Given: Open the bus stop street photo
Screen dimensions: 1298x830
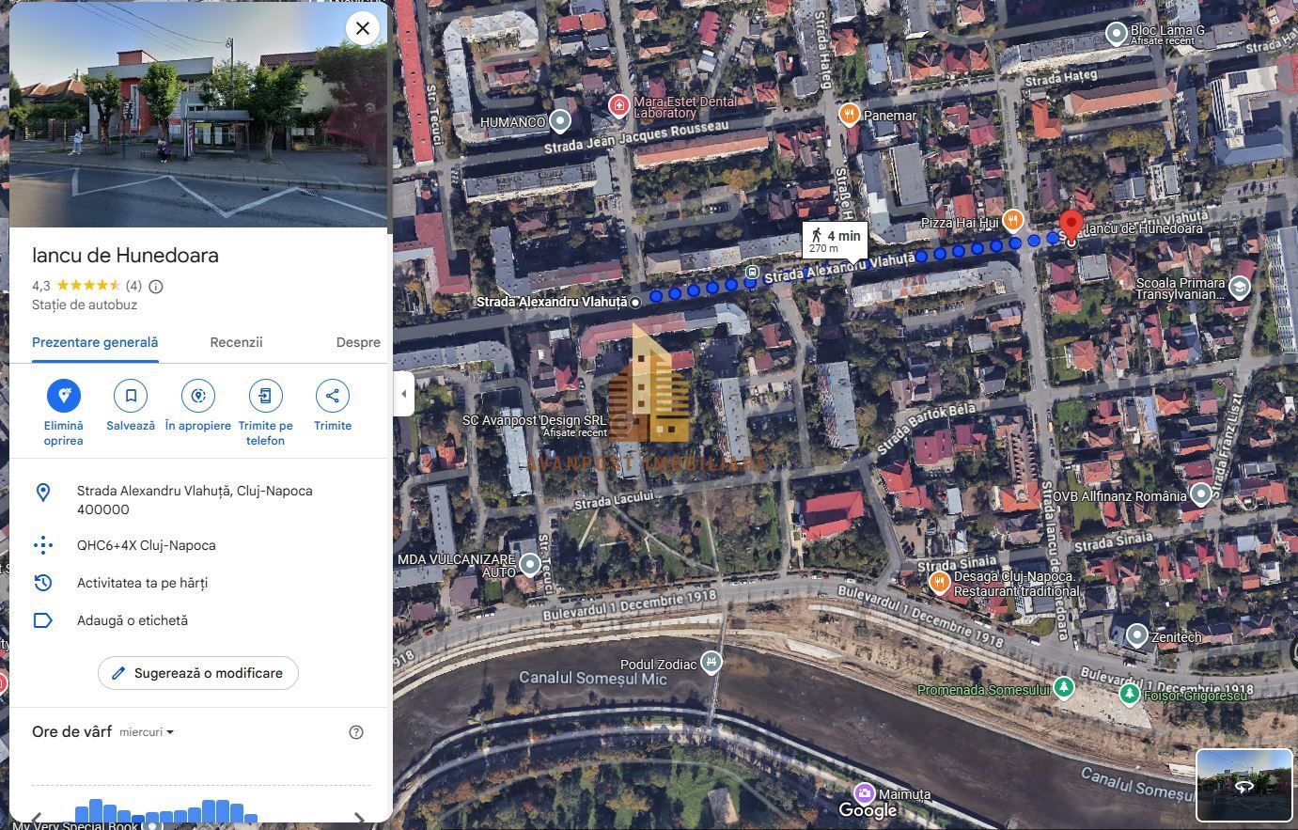Looking at the screenshot, I should pos(198,115).
